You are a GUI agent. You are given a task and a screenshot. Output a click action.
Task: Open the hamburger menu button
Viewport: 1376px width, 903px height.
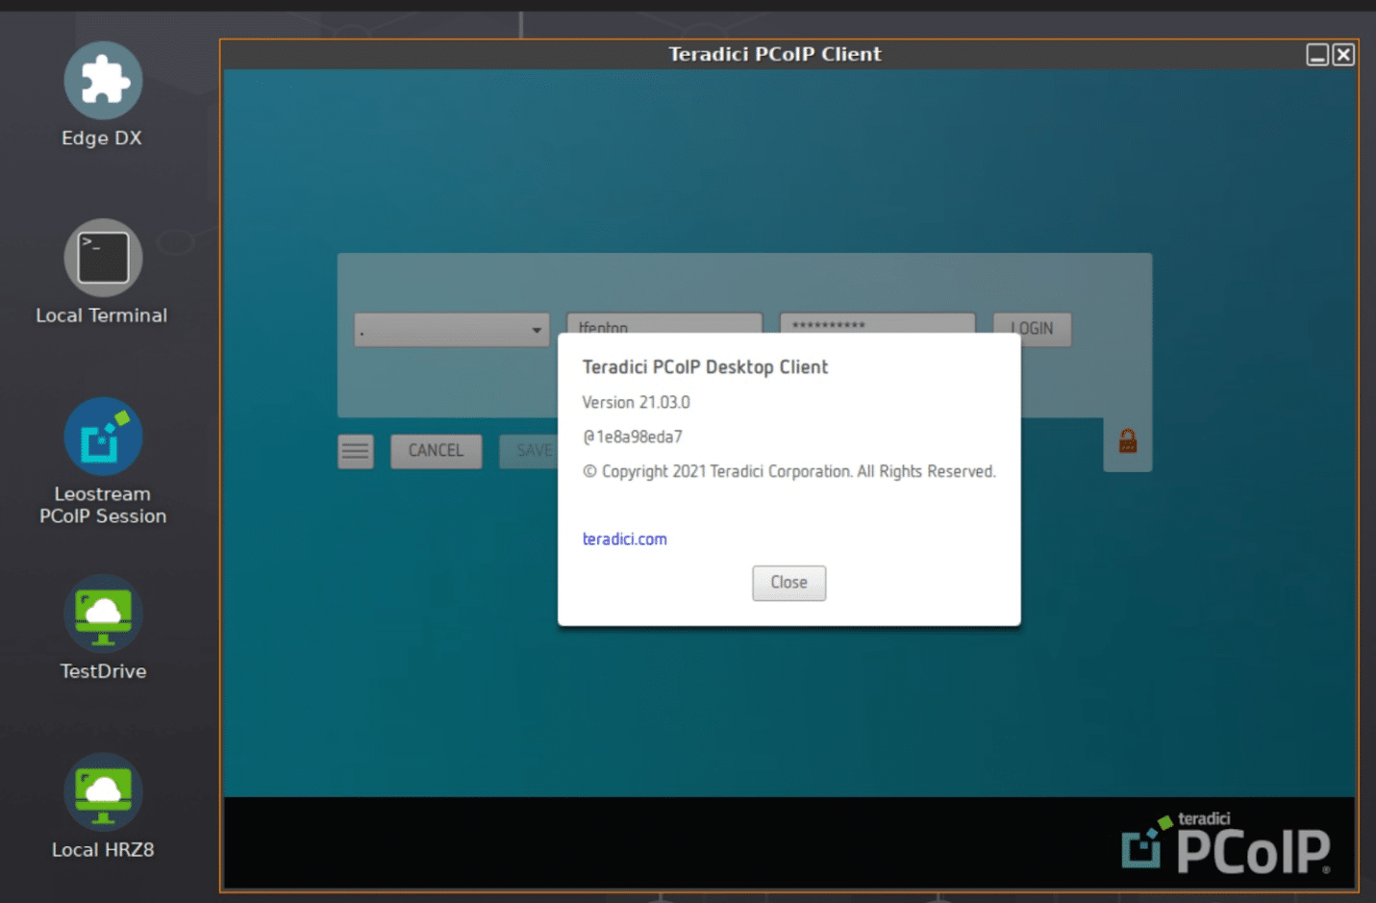[356, 451]
